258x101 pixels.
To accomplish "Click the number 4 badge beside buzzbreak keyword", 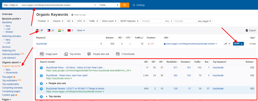I will 101,44.
